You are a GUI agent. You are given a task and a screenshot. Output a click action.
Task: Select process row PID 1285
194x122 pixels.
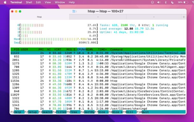click(98, 70)
